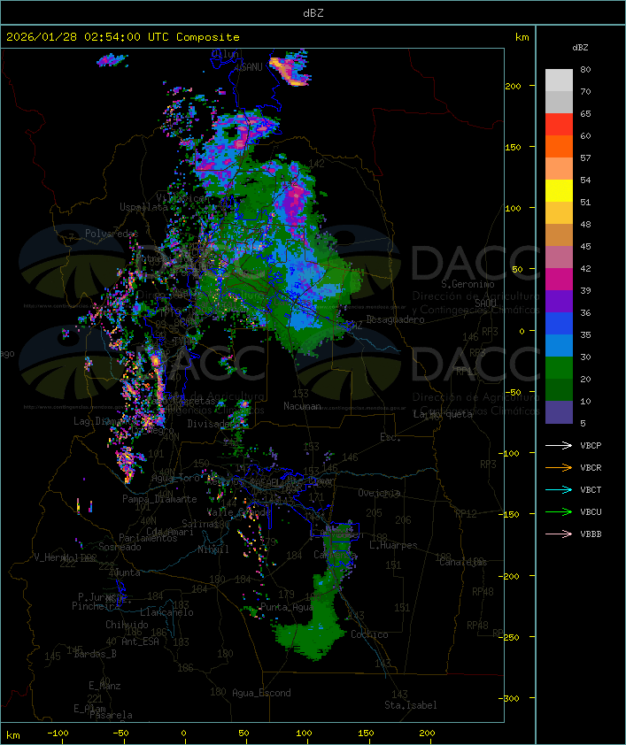Click the dBZ heading above the color scale
The width and height of the screenshot is (626, 745).
point(580,47)
